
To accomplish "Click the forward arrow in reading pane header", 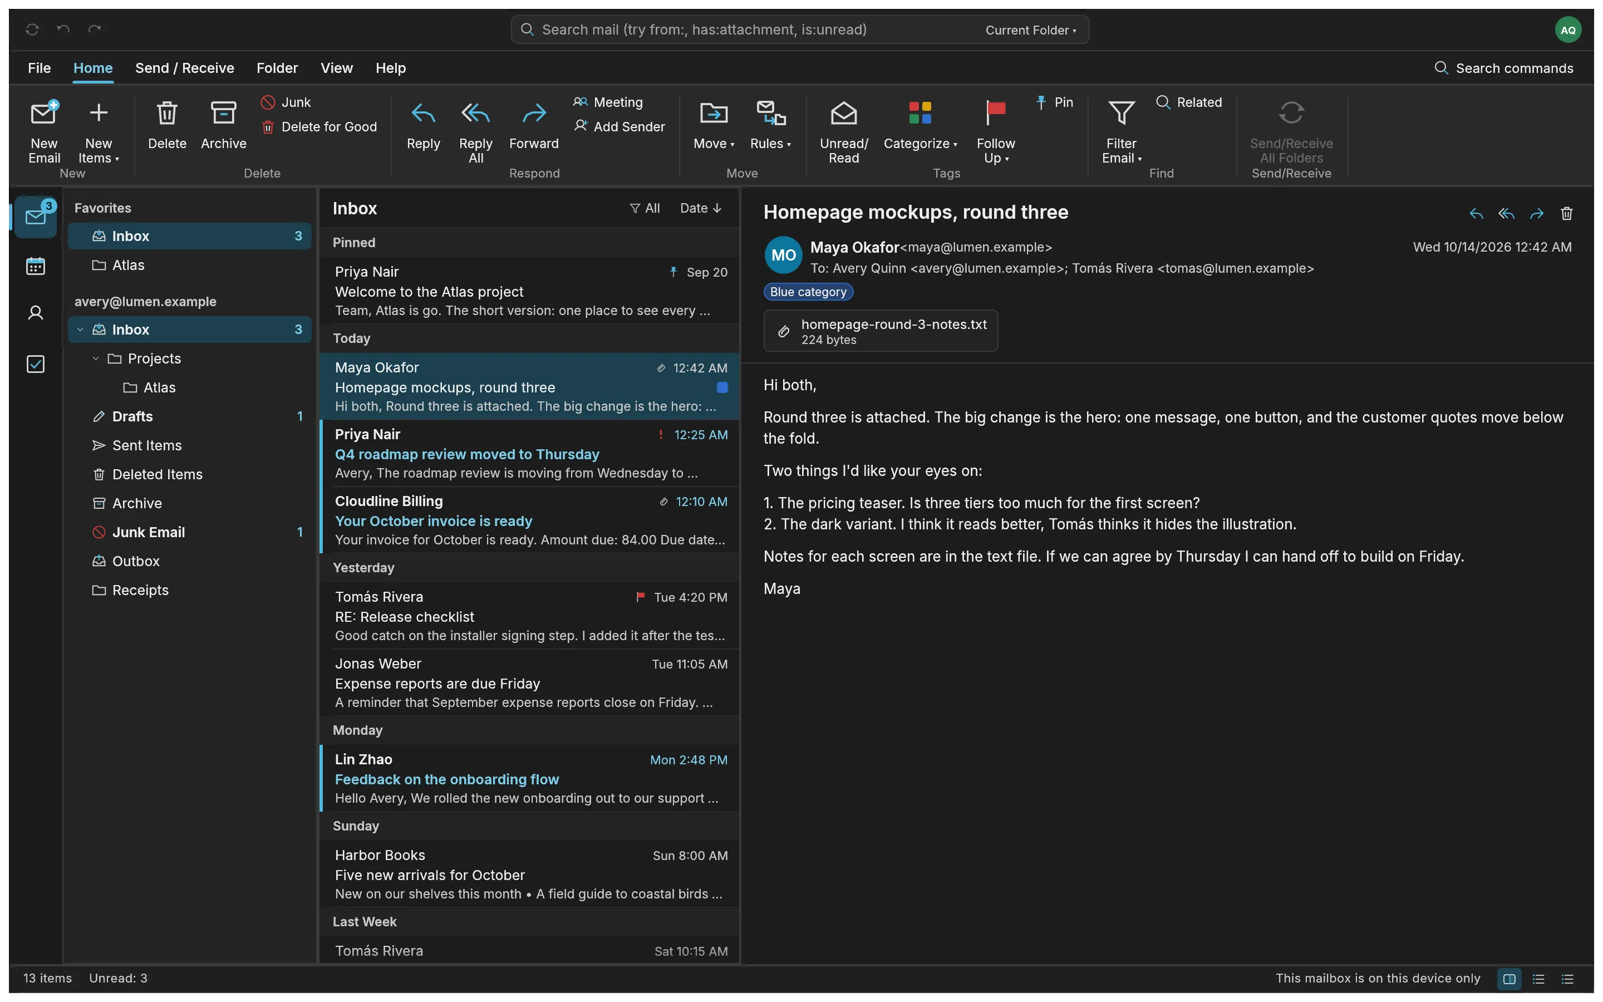I will point(1537,213).
